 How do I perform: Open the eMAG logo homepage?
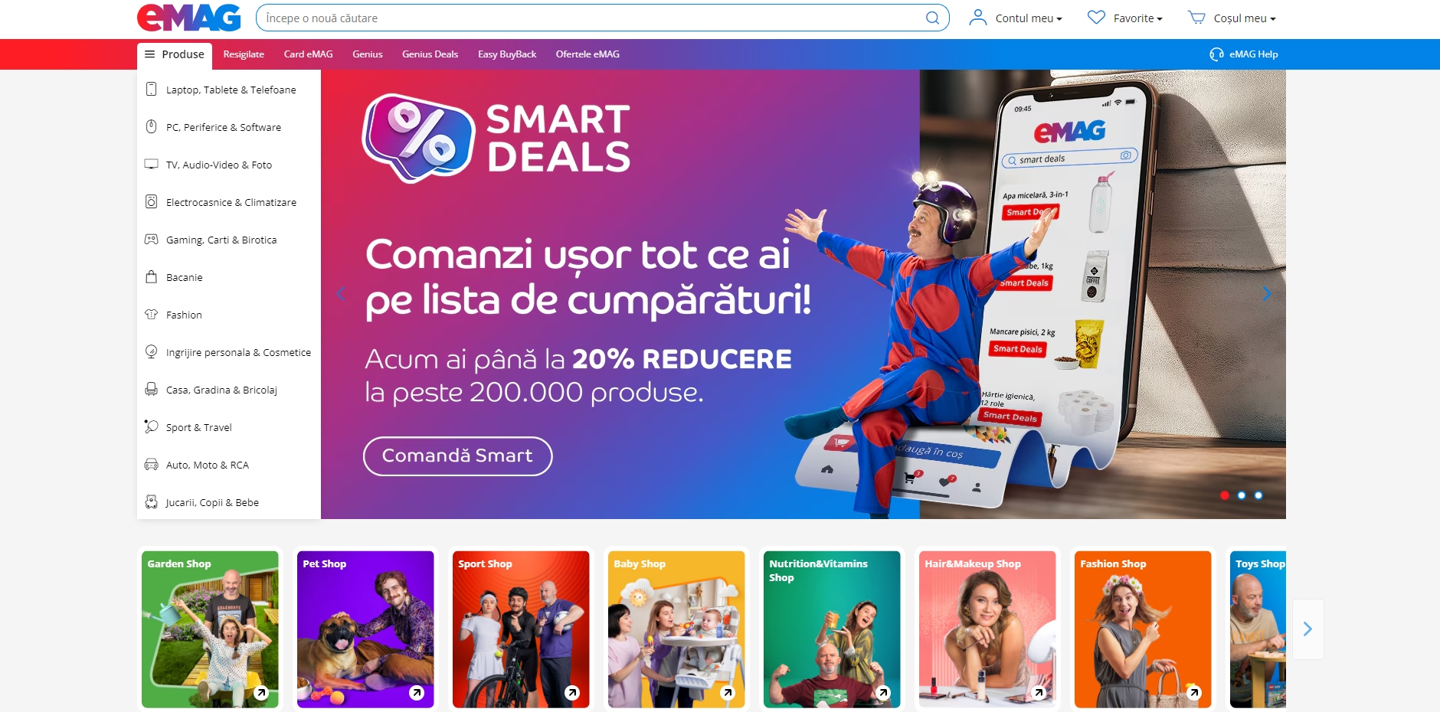[189, 18]
